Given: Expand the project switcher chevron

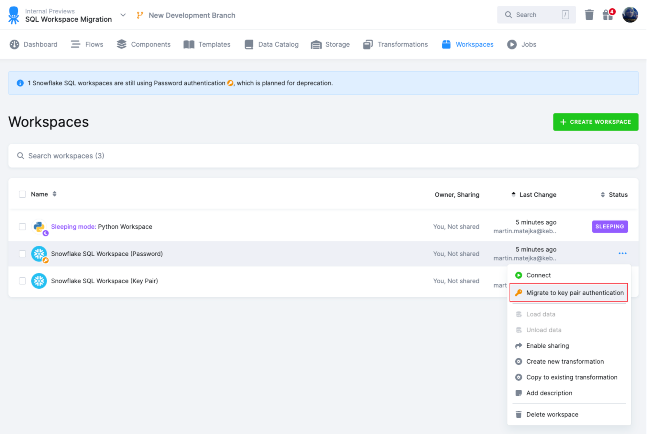Looking at the screenshot, I should [123, 15].
